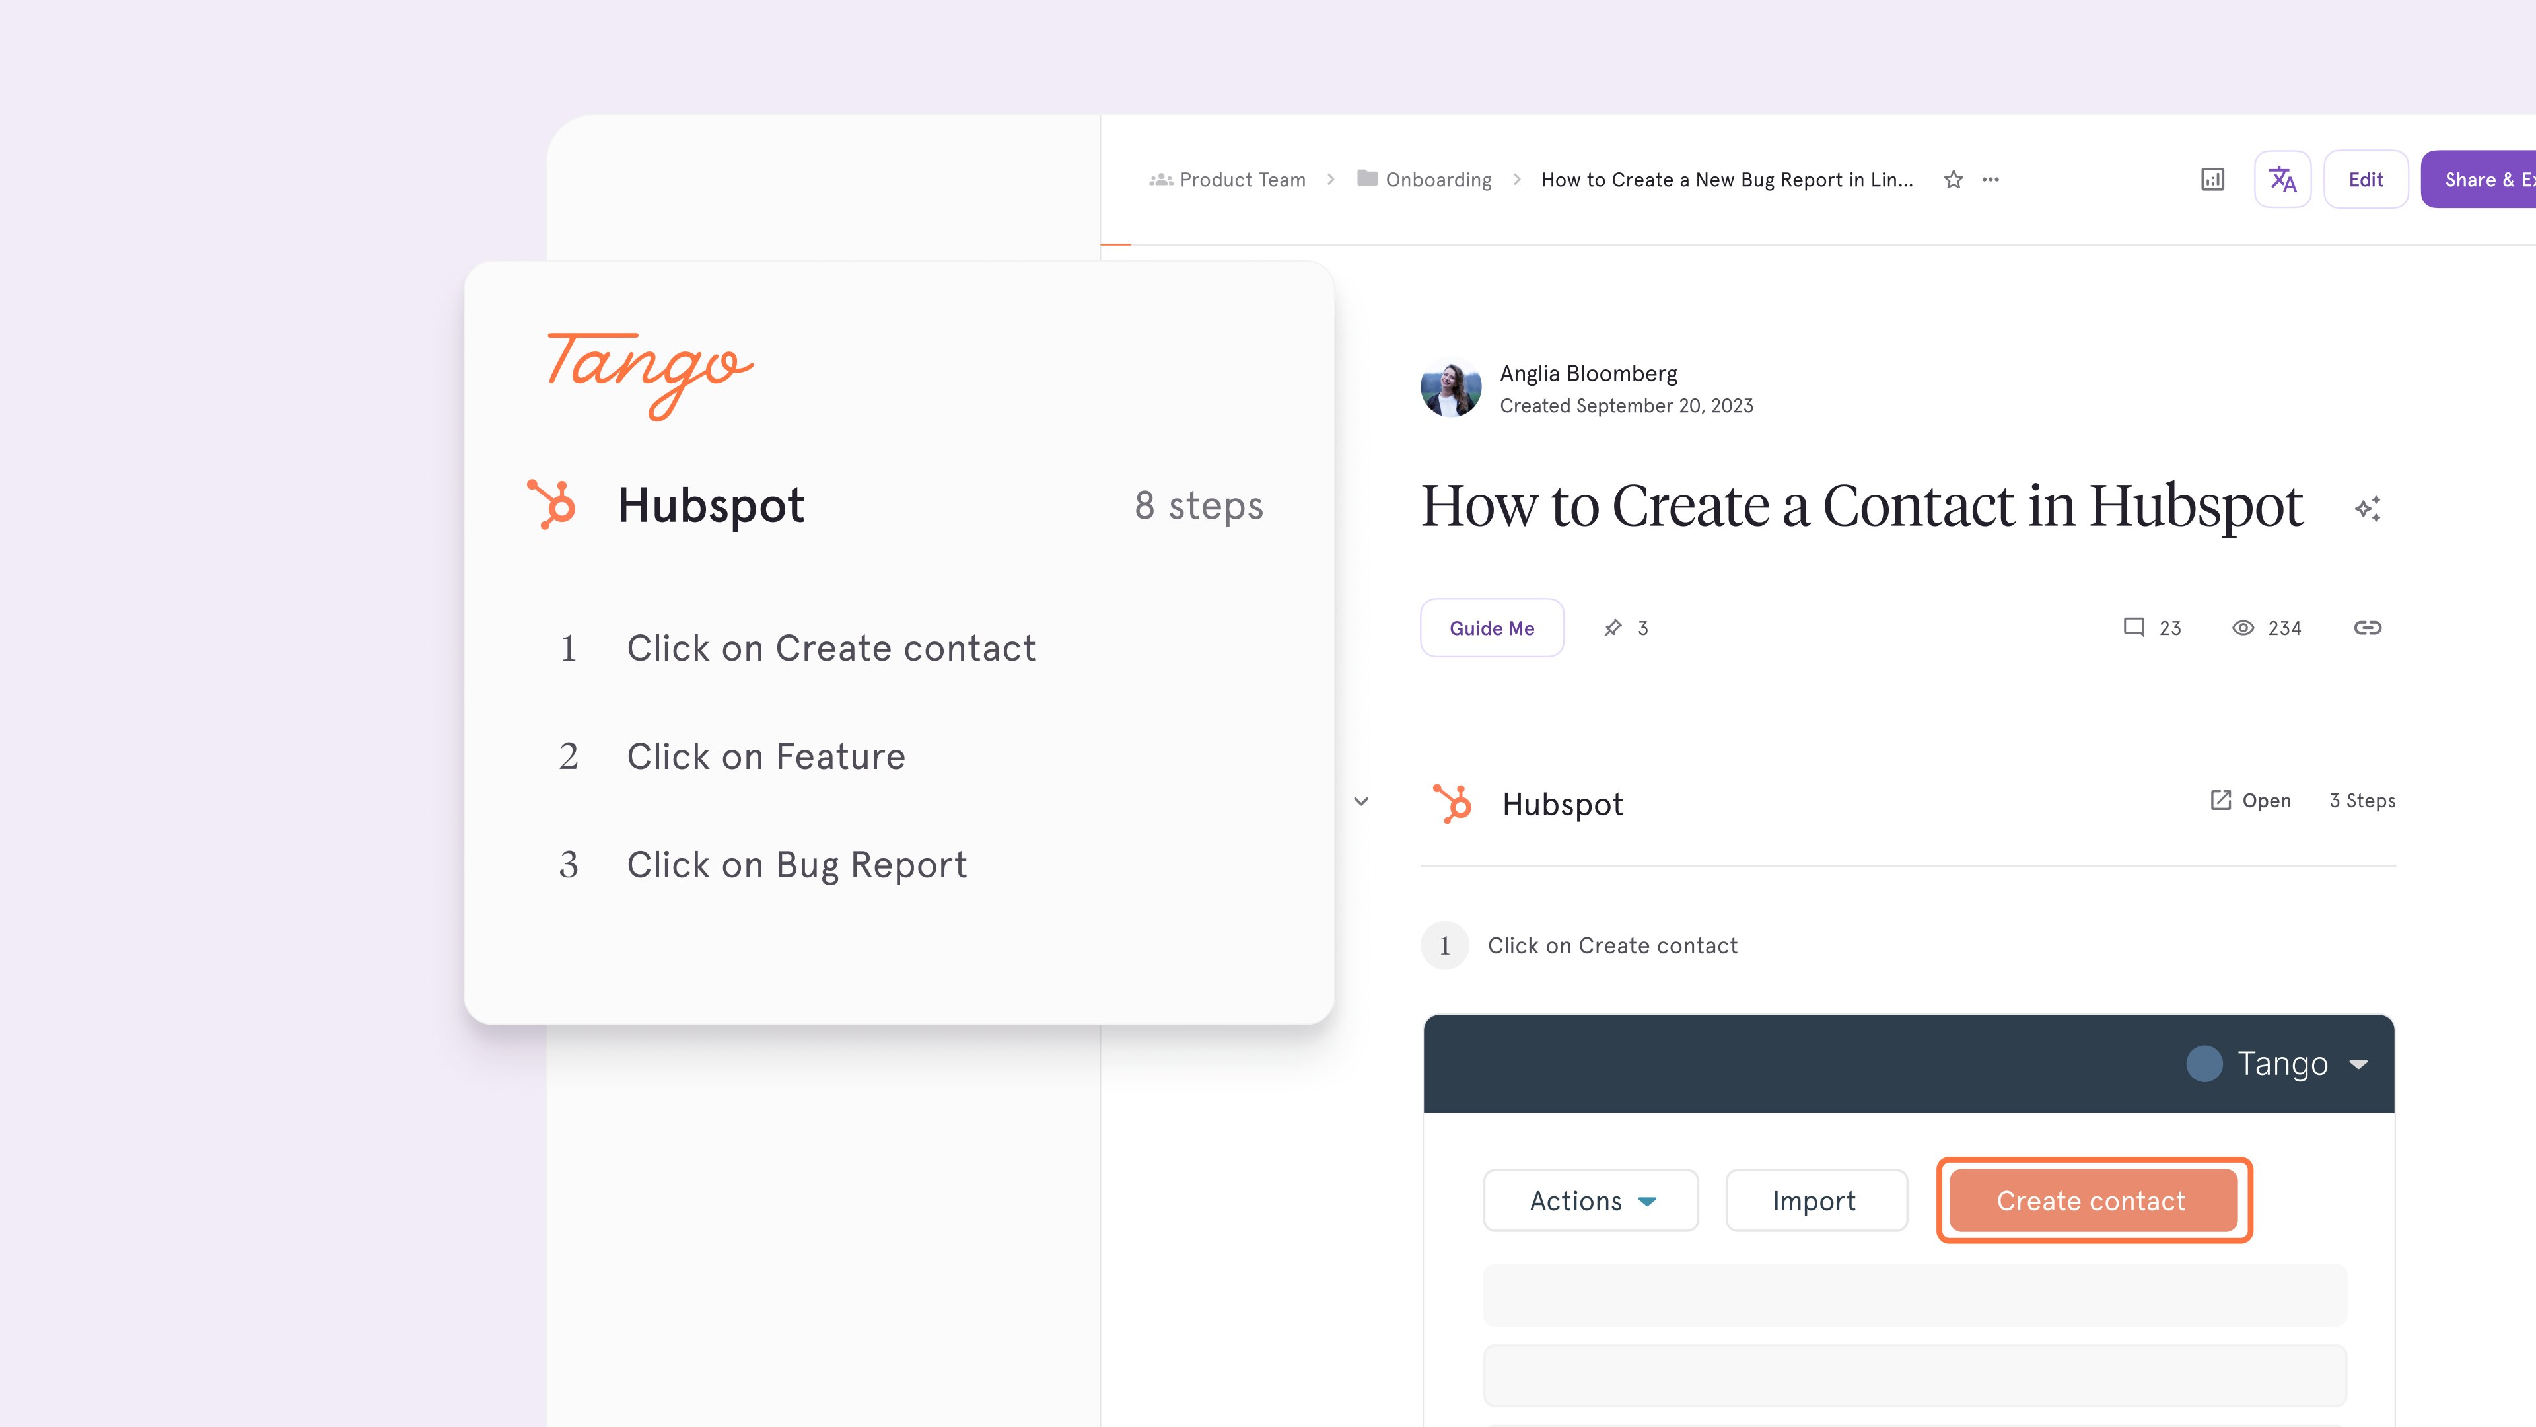Open the analytics chart icon
The height and width of the screenshot is (1427, 2536).
click(x=2212, y=179)
